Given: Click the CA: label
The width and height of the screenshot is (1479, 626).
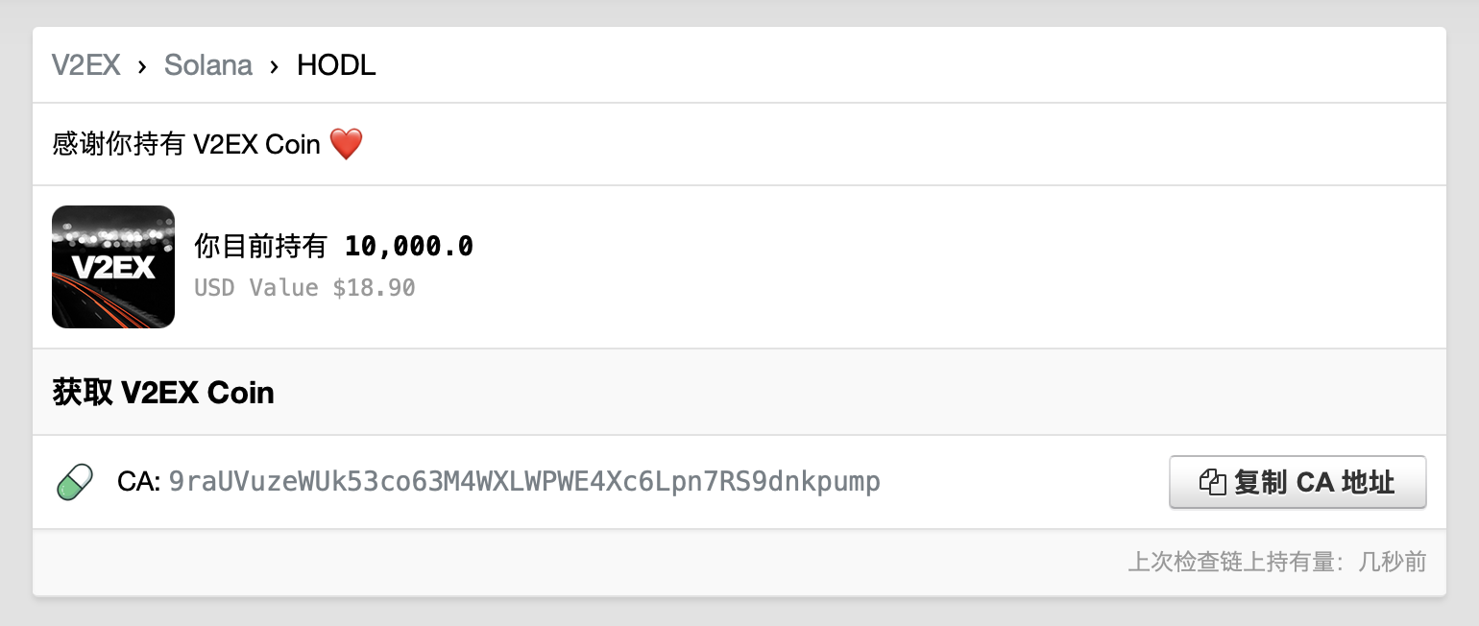Looking at the screenshot, I should click(139, 481).
